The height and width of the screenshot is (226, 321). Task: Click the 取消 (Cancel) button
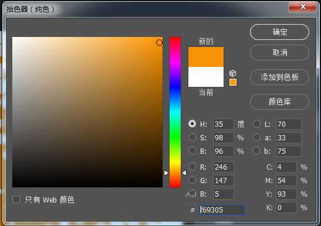tap(279, 53)
